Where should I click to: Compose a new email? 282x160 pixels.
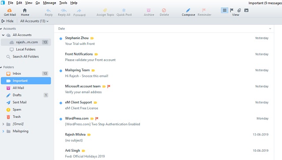188,12
